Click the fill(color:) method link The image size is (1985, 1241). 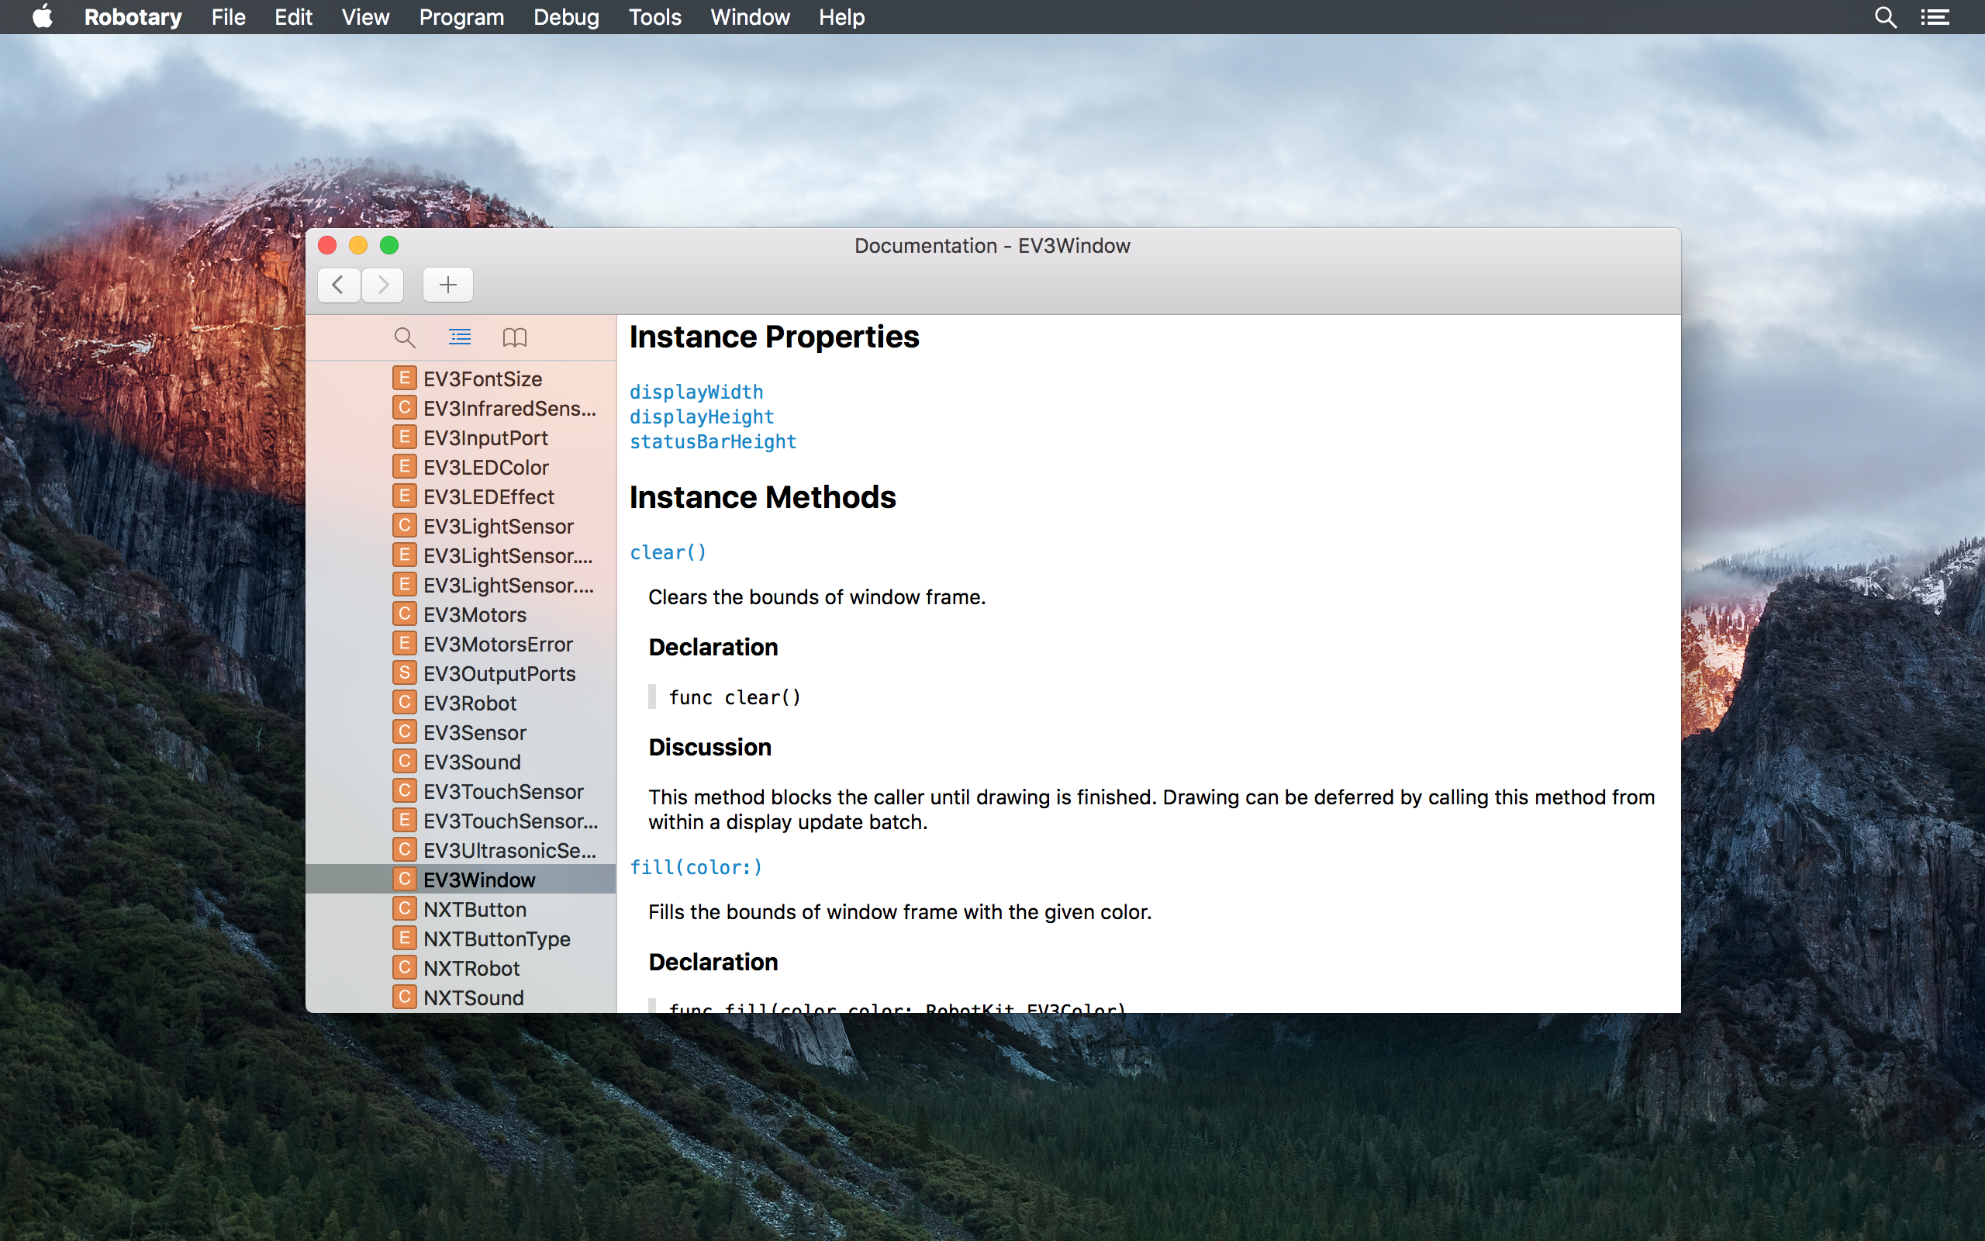[x=696, y=868]
